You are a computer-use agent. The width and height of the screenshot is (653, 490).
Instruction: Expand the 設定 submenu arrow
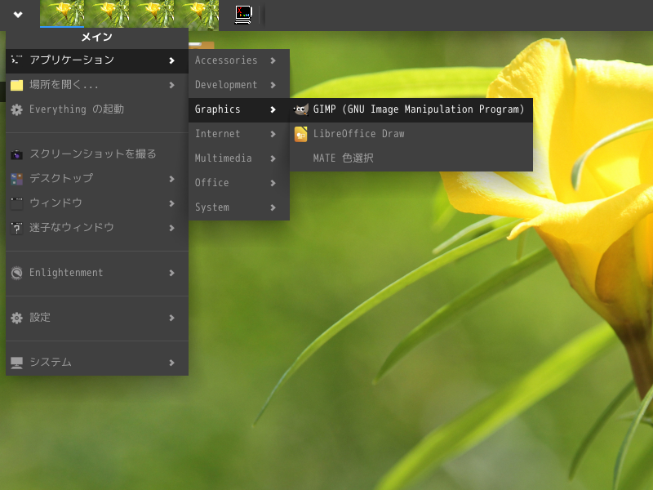pyautogui.click(x=171, y=318)
